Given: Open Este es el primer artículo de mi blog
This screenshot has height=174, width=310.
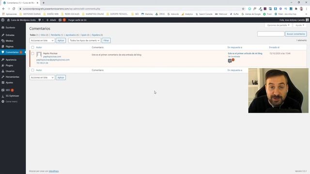Looking at the screenshot, I should (245, 54).
